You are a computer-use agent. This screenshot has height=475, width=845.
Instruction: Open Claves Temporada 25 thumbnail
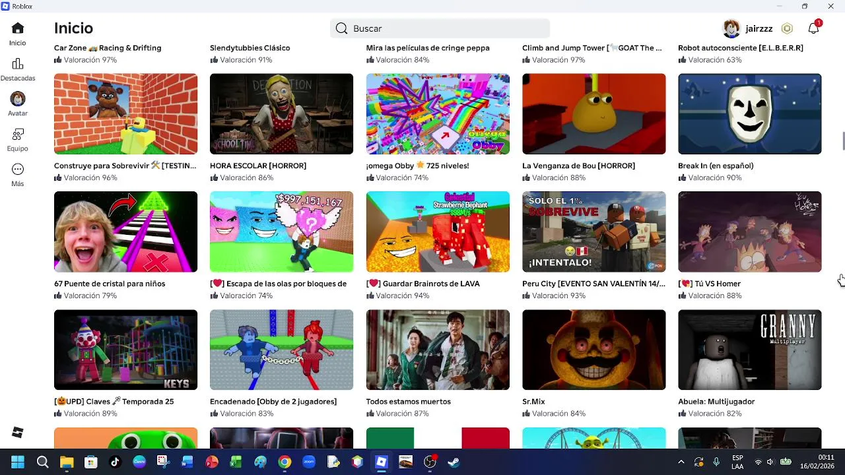coord(125,350)
